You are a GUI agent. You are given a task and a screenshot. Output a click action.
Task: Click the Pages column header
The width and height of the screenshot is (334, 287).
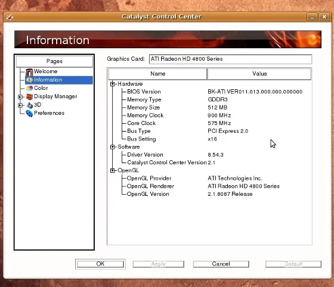54,61
